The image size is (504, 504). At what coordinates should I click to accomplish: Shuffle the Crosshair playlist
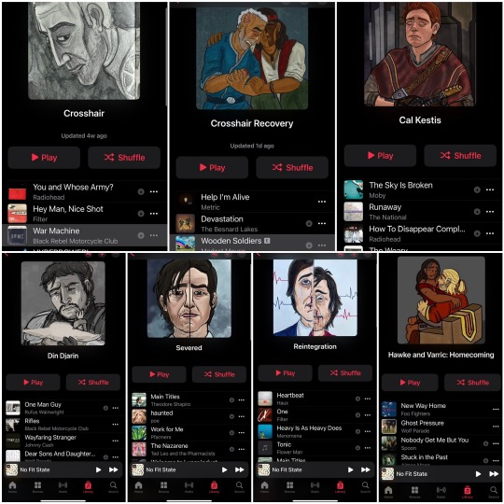tap(124, 158)
